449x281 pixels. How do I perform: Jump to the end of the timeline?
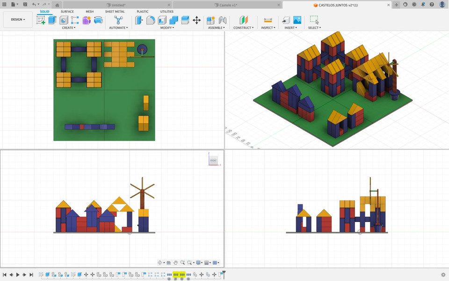coord(31,275)
